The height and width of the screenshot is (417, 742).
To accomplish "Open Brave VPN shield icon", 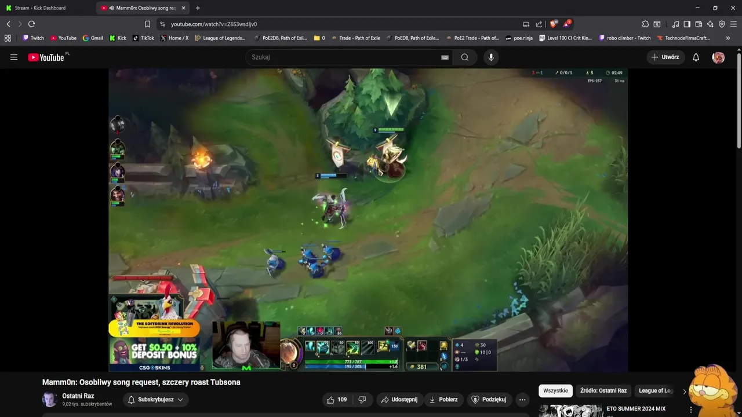I will (722, 24).
